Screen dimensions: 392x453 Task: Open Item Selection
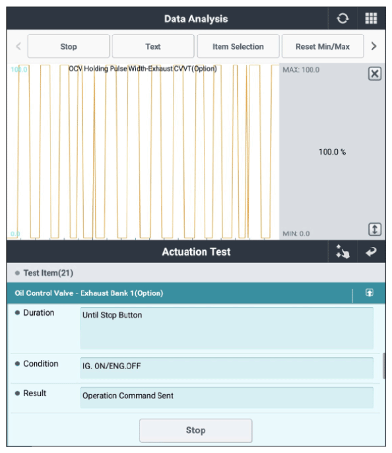pos(238,46)
